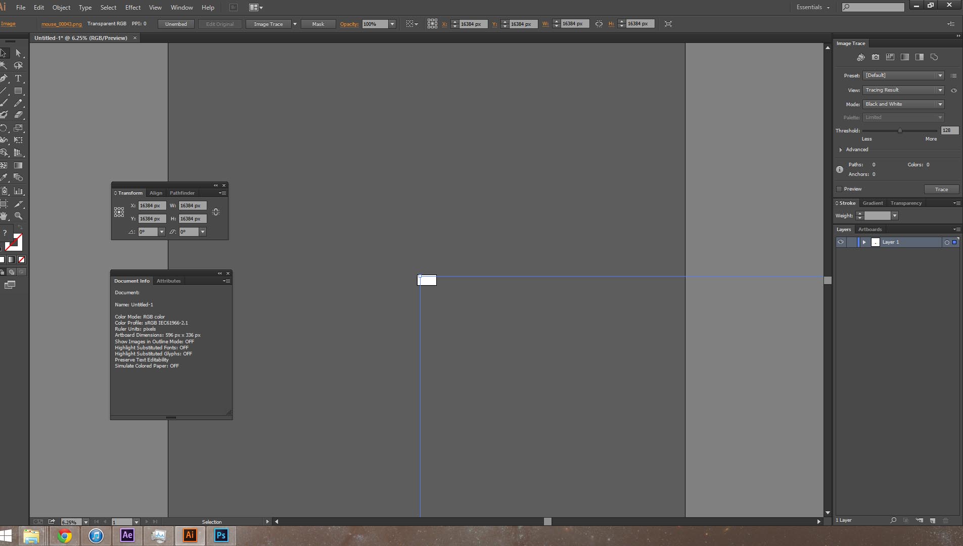
Task: Open the zoom level dropdown at bottom
Action: [85, 522]
